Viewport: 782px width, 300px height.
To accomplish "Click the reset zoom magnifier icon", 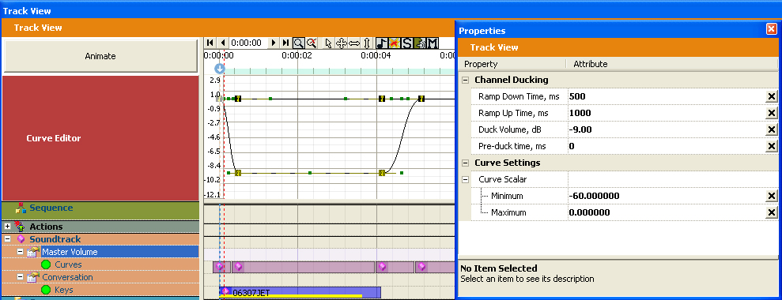I will tap(312, 43).
